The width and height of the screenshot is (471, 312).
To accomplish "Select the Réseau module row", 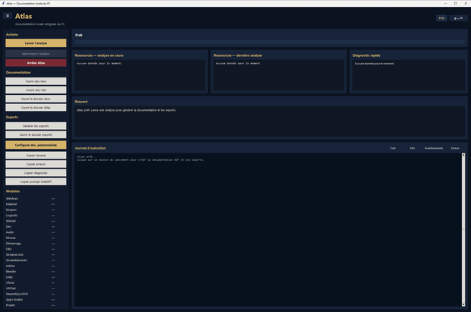I will point(30,238).
